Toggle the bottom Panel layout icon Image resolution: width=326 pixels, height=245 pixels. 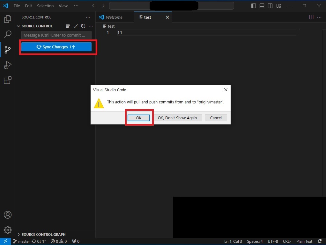click(x=262, y=6)
